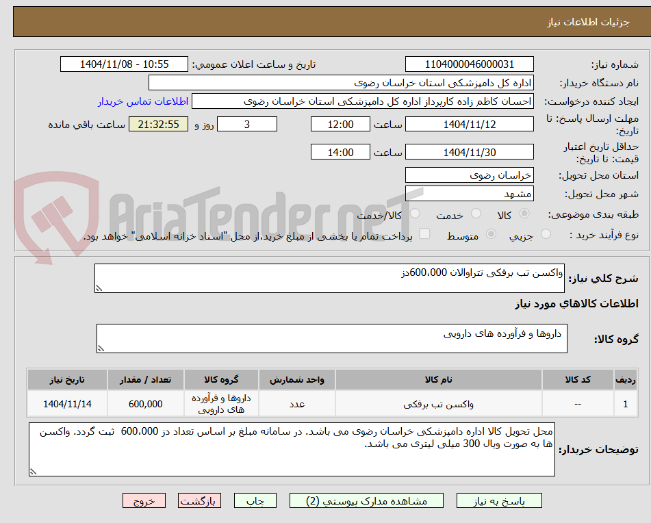Viewport: 651px width, 523px height.
Task: Click the اطلاعات کالاهای مورد نیاز heading
Action: 576,304
